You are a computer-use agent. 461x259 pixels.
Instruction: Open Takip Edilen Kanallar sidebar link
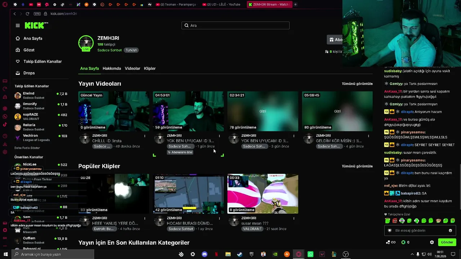point(42,62)
